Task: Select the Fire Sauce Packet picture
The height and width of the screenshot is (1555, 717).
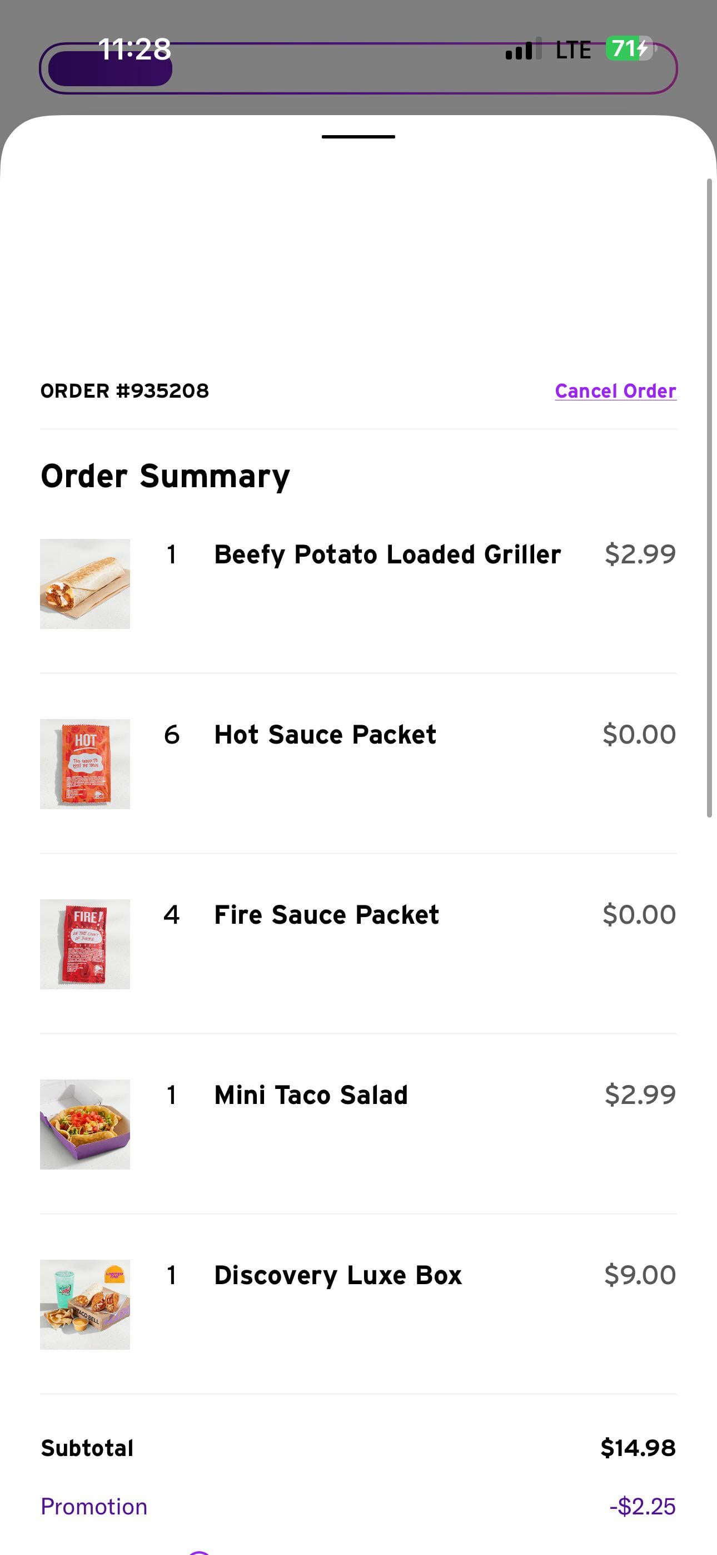Action: 85,944
